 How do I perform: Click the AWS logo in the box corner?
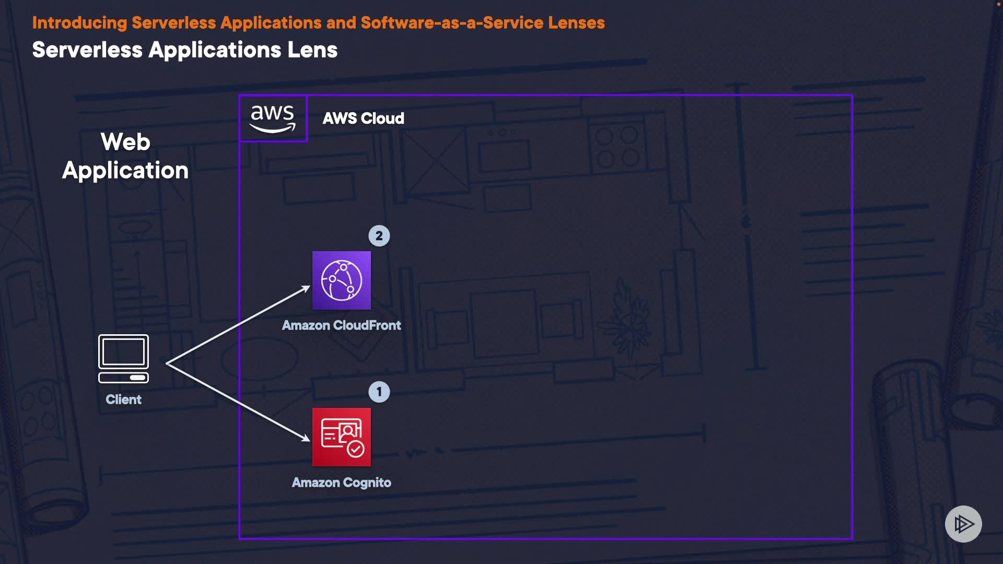(273, 119)
